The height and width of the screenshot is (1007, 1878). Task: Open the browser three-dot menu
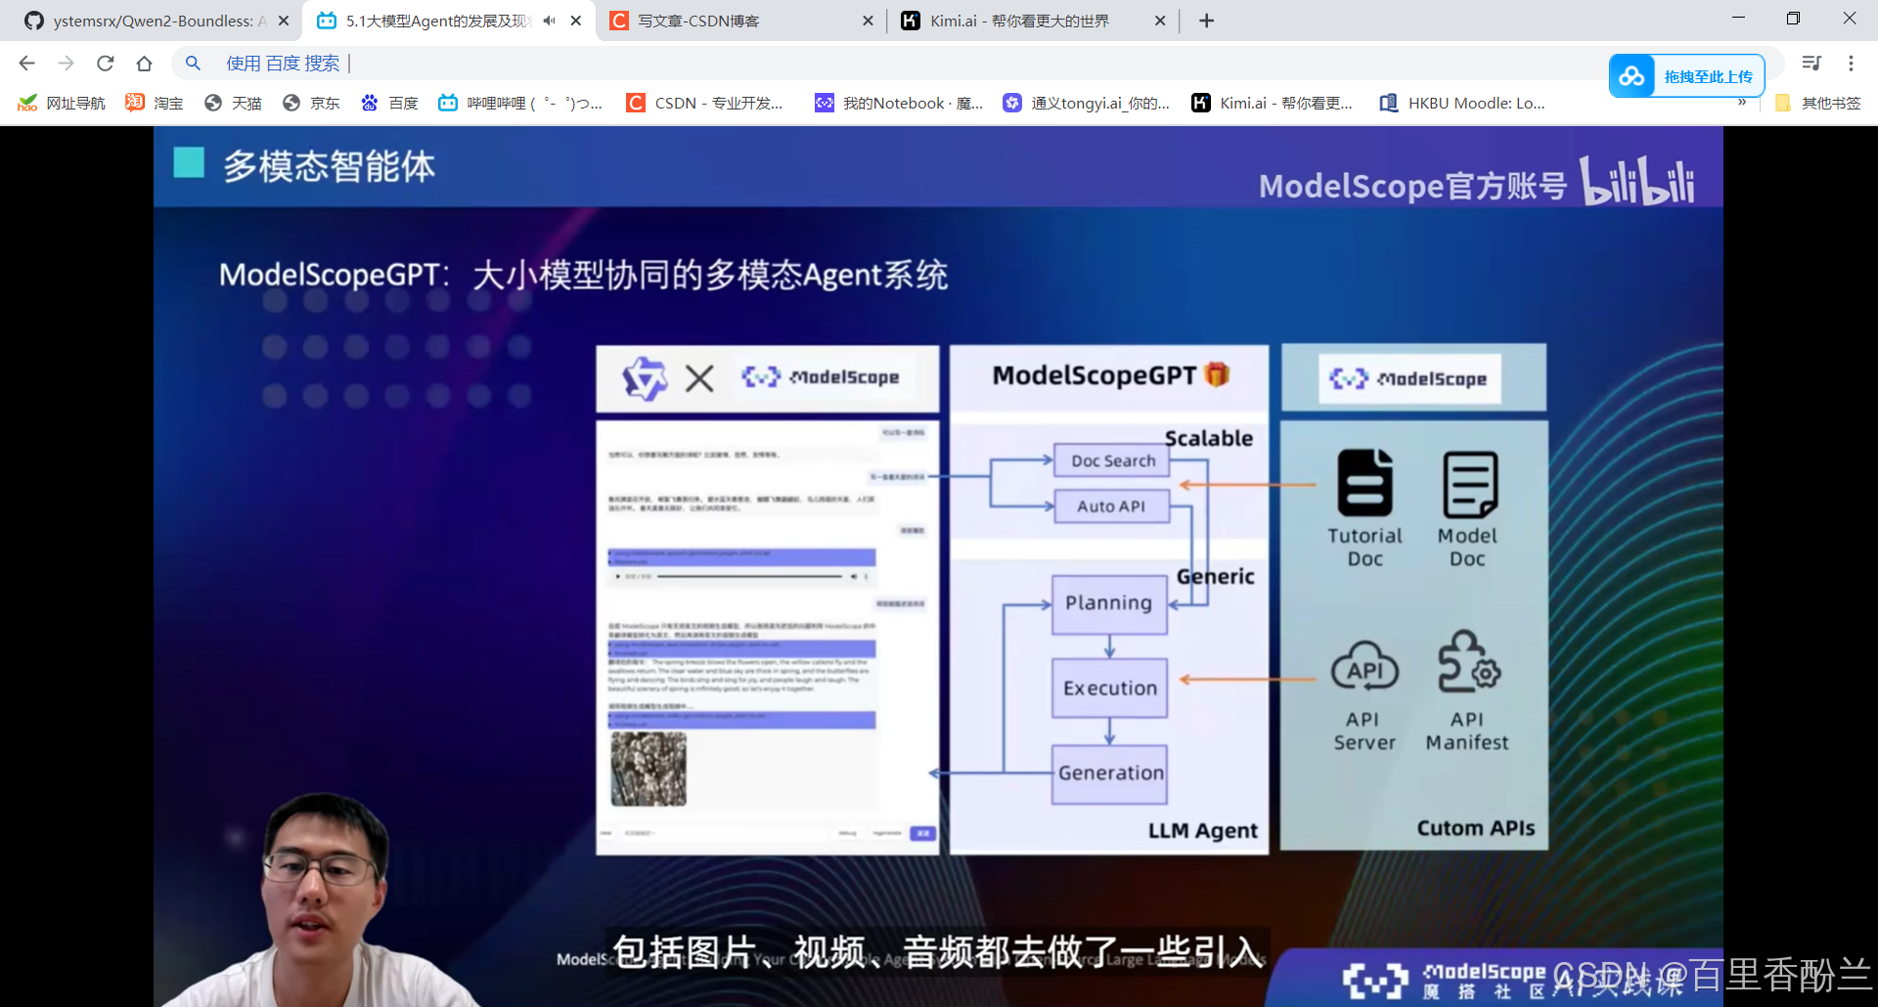(x=1851, y=64)
